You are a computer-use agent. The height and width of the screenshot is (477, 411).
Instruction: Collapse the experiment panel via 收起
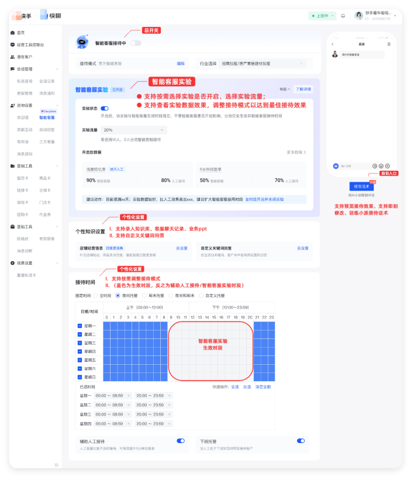[284, 89]
